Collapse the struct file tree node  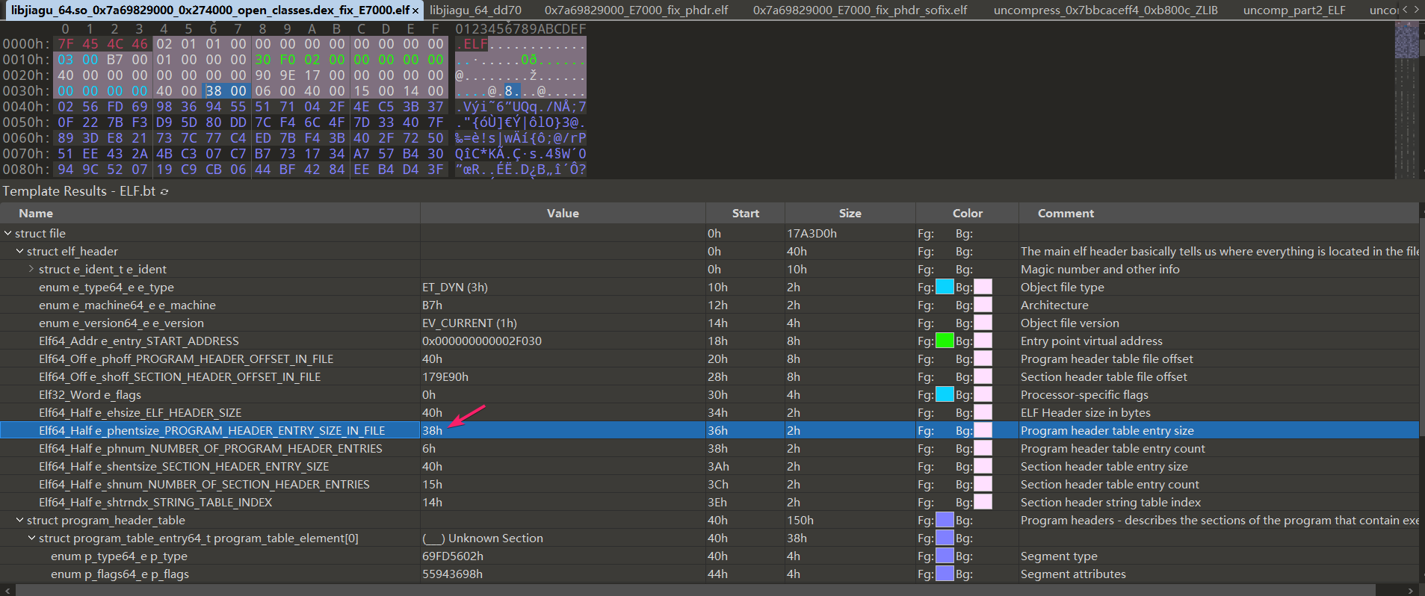pyautogui.click(x=8, y=234)
